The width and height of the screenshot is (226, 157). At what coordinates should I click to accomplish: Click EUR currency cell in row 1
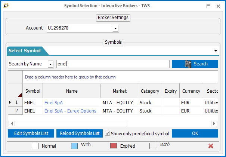tap(191, 103)
